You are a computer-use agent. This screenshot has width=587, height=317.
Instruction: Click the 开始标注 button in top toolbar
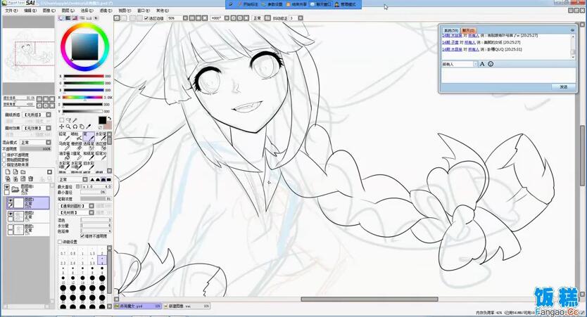tap(248, 4)
